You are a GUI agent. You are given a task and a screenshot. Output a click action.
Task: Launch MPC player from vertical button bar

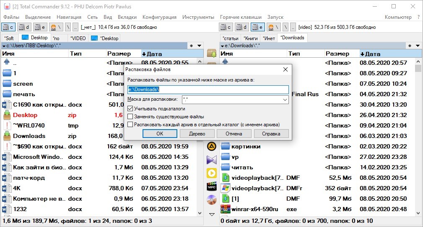(x=212, y=186)
